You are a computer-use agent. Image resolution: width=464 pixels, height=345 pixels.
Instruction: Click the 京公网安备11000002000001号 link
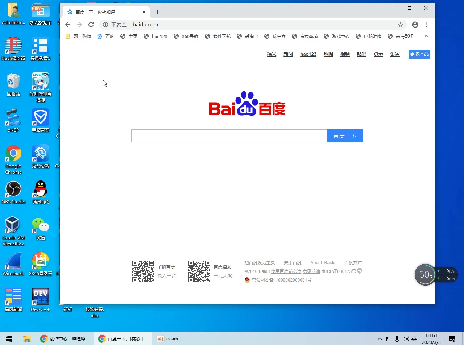click(x=281, y=280)
